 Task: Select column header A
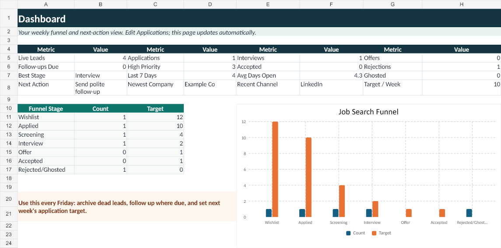pos(46,4)
